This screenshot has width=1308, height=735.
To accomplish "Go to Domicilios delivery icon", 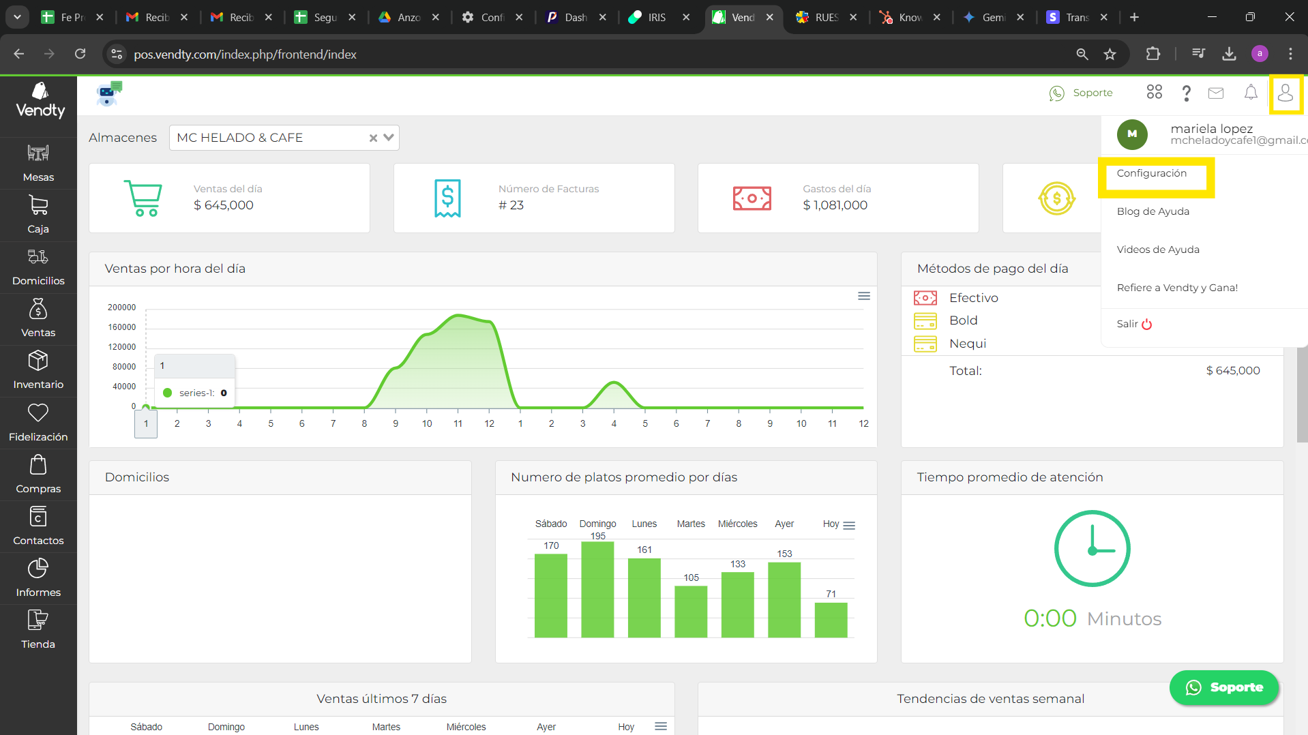I will click(38, 257).
